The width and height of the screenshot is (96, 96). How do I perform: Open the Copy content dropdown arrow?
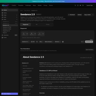click(93, 15)
